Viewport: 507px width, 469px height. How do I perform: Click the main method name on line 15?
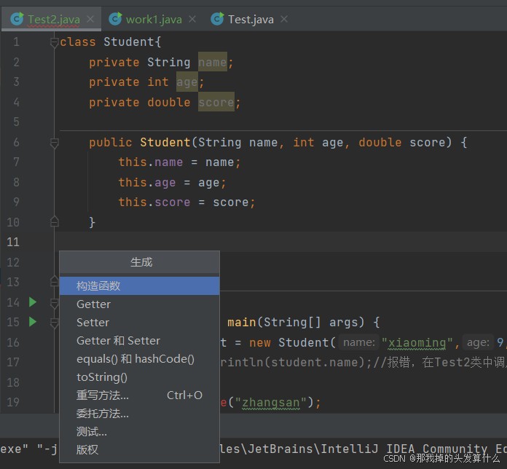(x=242, y=323)
